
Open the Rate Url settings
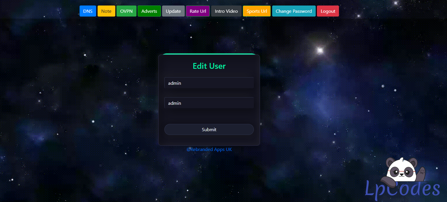[x=198, y=11]
